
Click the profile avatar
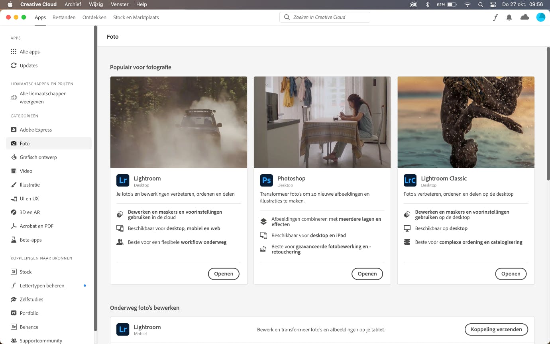pos(540,18)
